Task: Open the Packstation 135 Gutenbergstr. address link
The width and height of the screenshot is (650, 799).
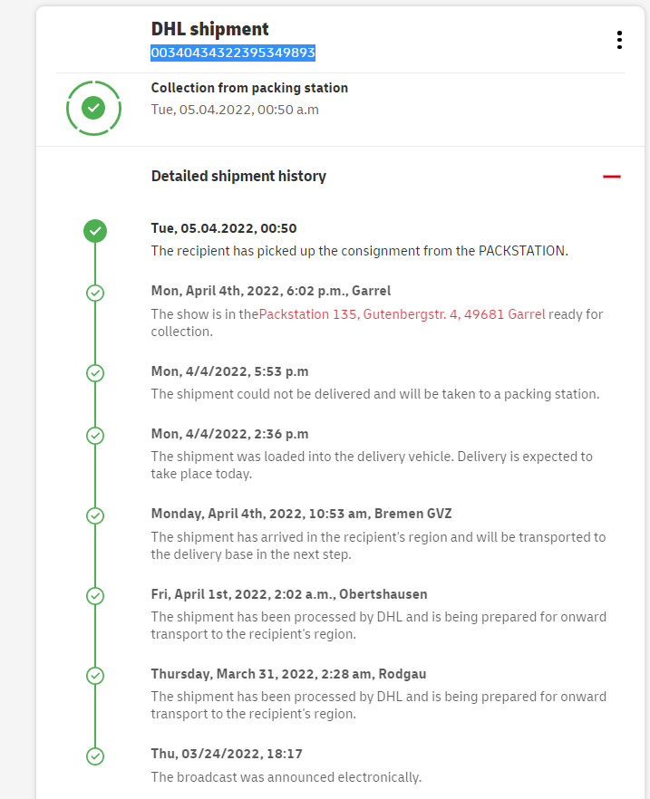Action: (x=403, y=314)
